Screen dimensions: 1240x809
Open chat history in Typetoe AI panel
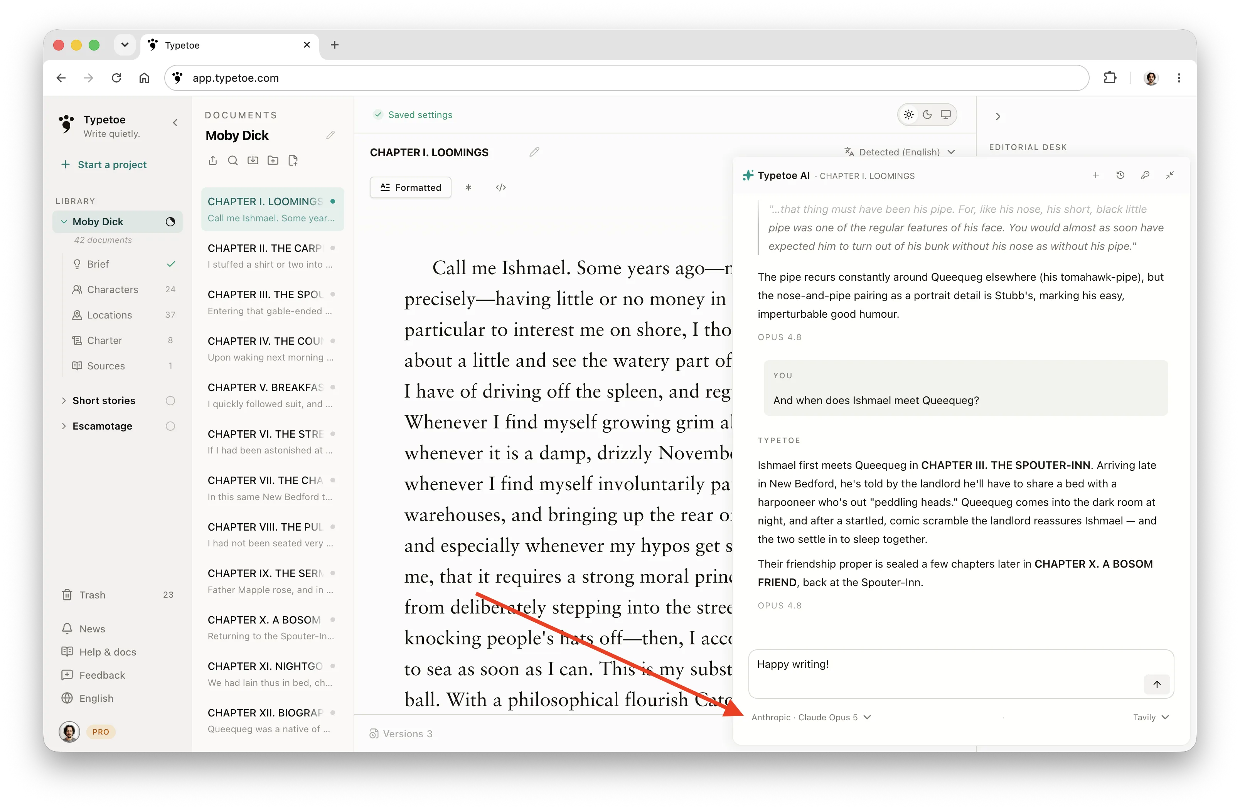point(1120,175)
